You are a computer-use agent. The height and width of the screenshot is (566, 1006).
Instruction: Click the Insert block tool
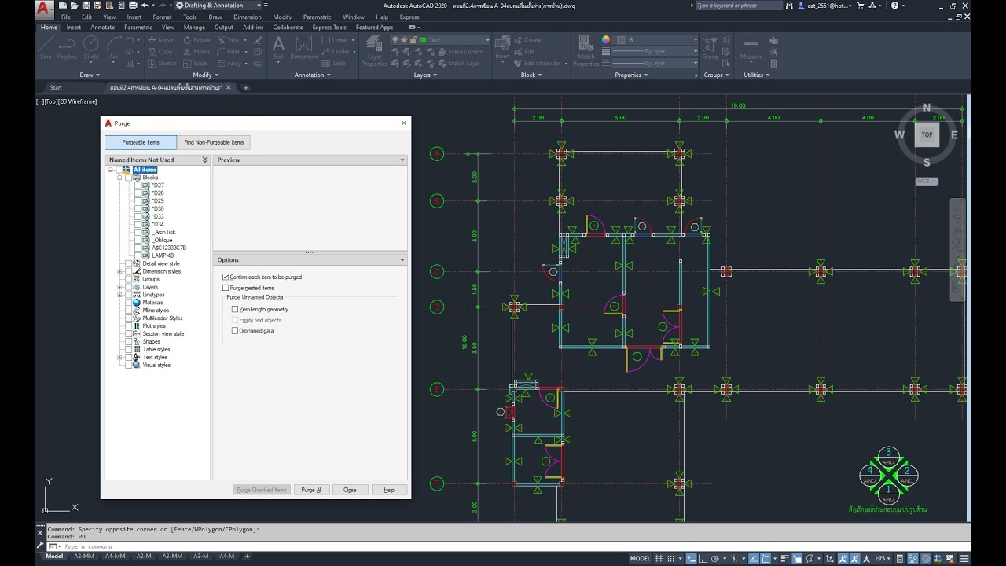pyautogui.click(x=503, y=47)
